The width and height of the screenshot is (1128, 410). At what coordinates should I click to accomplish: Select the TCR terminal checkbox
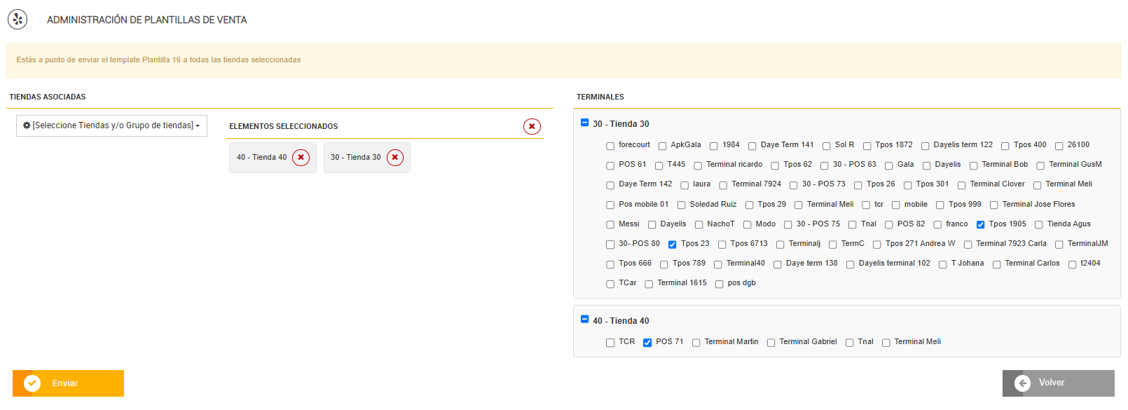(610, 343)
